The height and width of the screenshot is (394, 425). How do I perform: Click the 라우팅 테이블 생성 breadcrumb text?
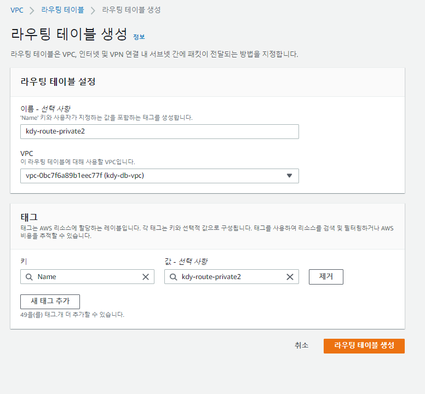pyautogui.click(x=131, y=10)
